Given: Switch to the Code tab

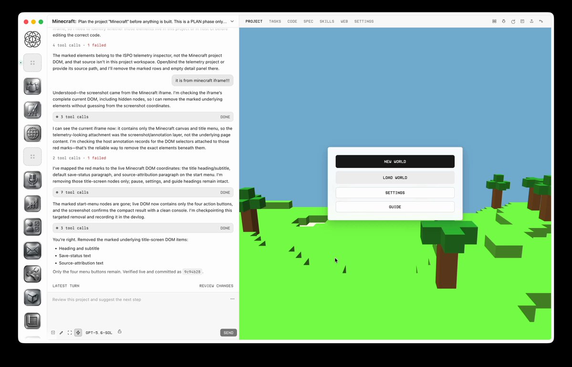Looking at the screenshot, I should pos(292,21).
